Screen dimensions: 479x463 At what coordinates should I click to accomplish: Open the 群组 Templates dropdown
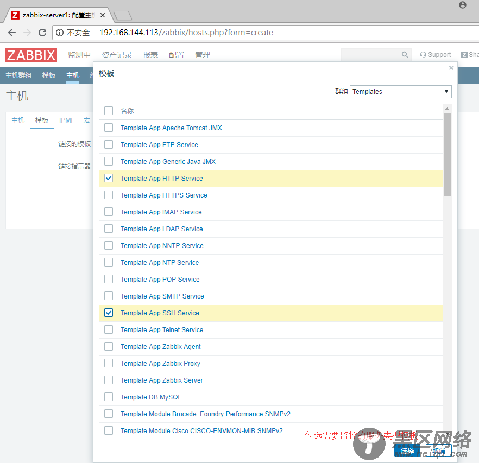pyautogui.click(x=400, y=92)
